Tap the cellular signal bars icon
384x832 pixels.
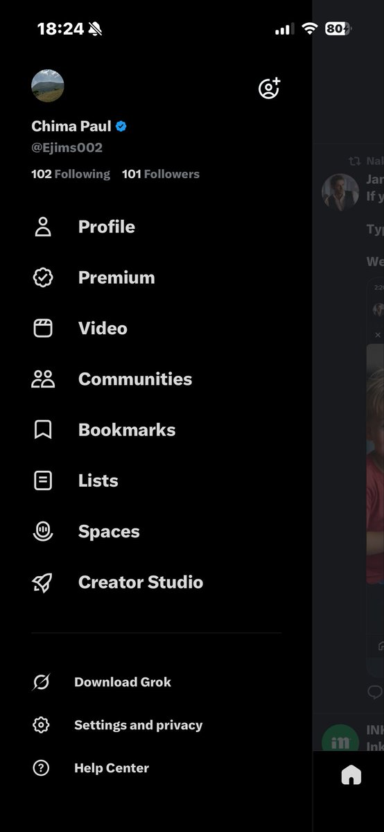tap(284, 29)
